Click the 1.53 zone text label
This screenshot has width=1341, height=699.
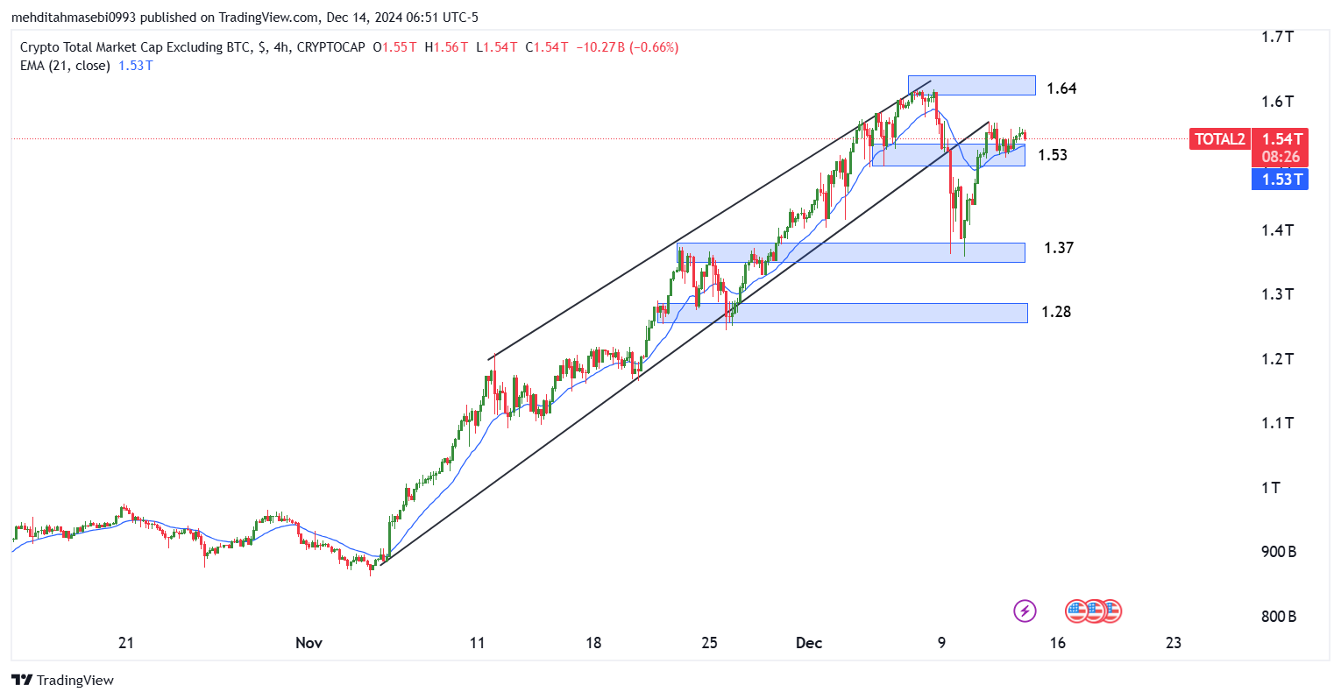click(1053, 155)
